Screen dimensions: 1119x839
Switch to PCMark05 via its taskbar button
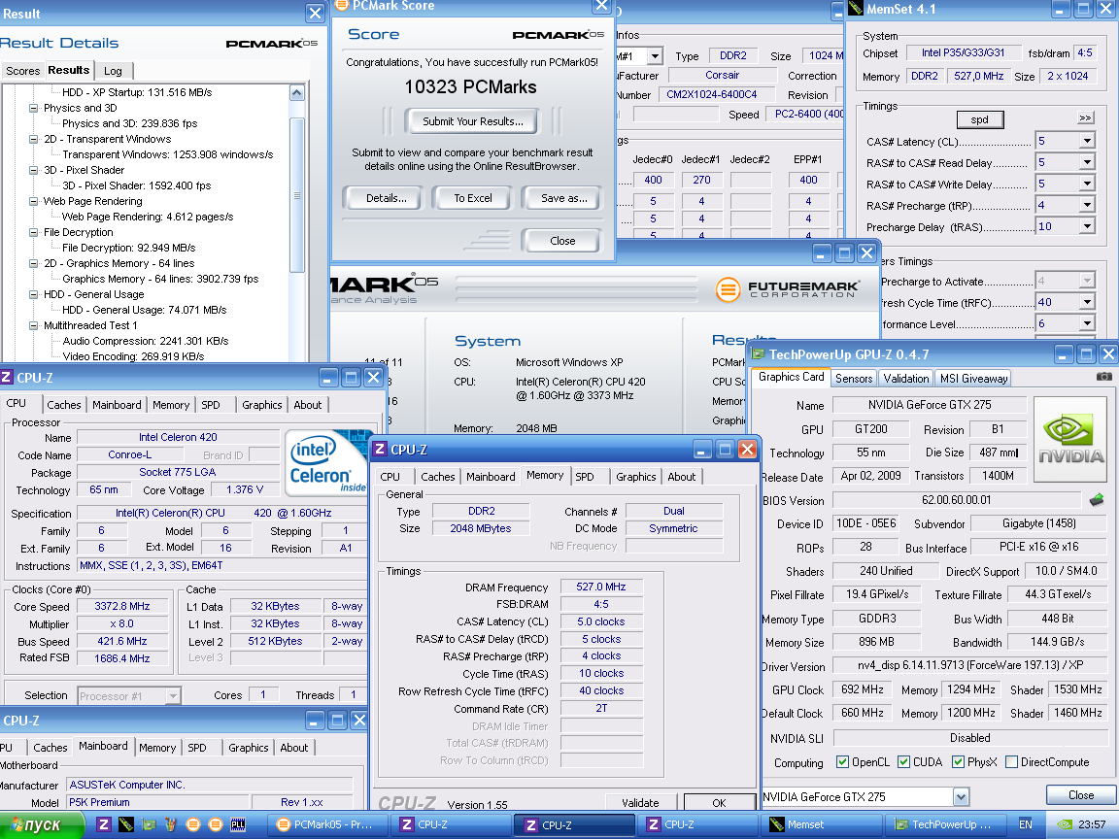coord(325,824)
